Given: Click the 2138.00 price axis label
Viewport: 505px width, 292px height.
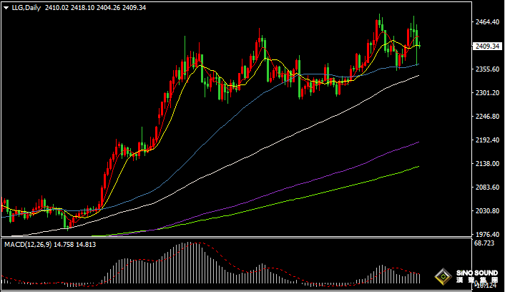Looking at the screenshot, I should point(486,164).
